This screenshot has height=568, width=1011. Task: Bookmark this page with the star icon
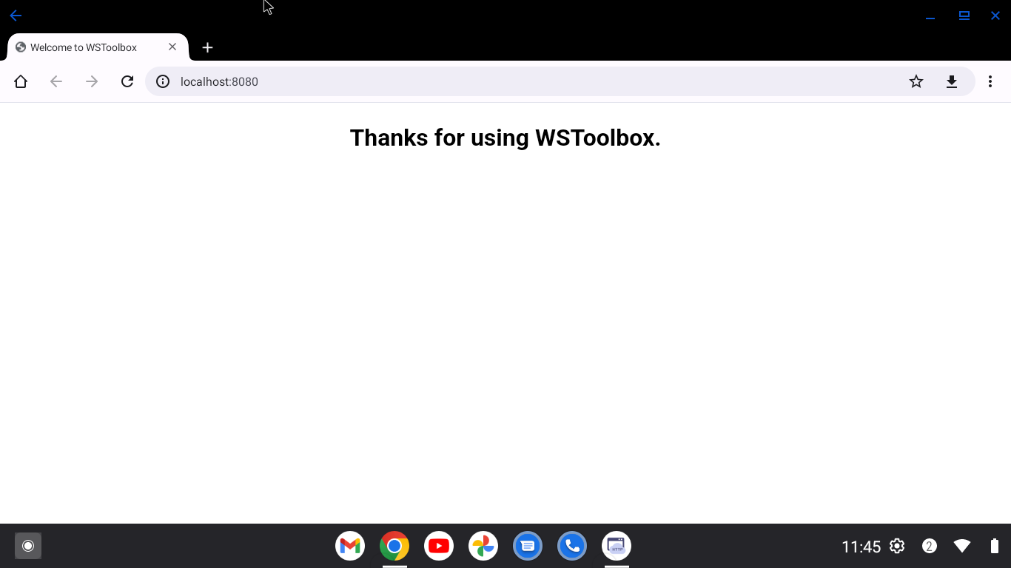click(916, 81)
